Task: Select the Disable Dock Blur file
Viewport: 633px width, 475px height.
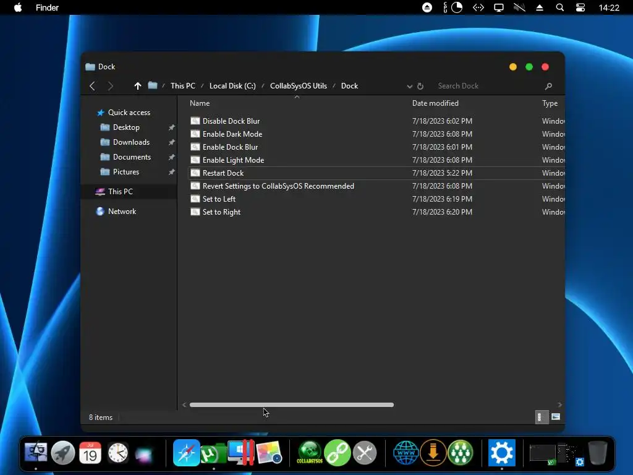Action: [231, 121]
